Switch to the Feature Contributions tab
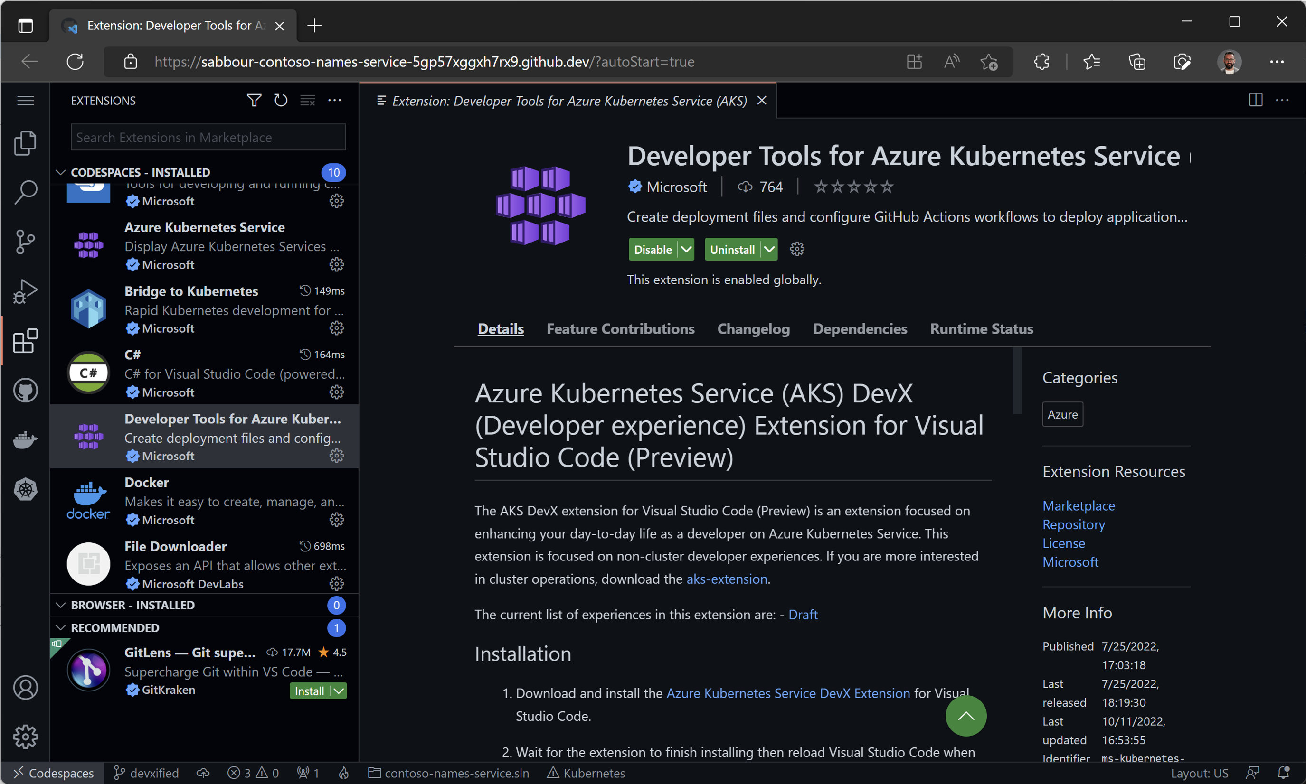Image resolution: width=1306 pixels, height=784 pixels. 620,328
